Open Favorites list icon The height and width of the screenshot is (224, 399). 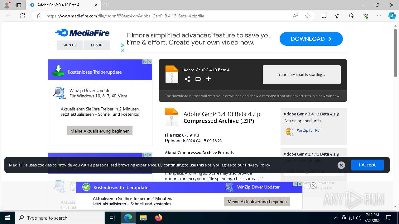coord(338,16)
